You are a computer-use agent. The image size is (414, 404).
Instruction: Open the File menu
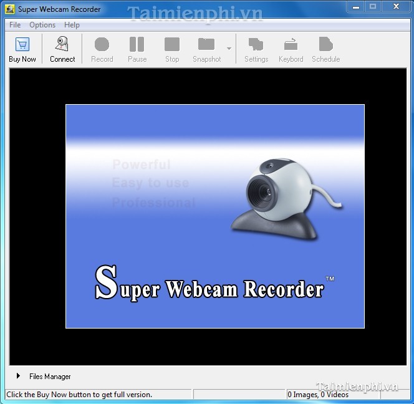pyautogui.click(x=15, y=25)
